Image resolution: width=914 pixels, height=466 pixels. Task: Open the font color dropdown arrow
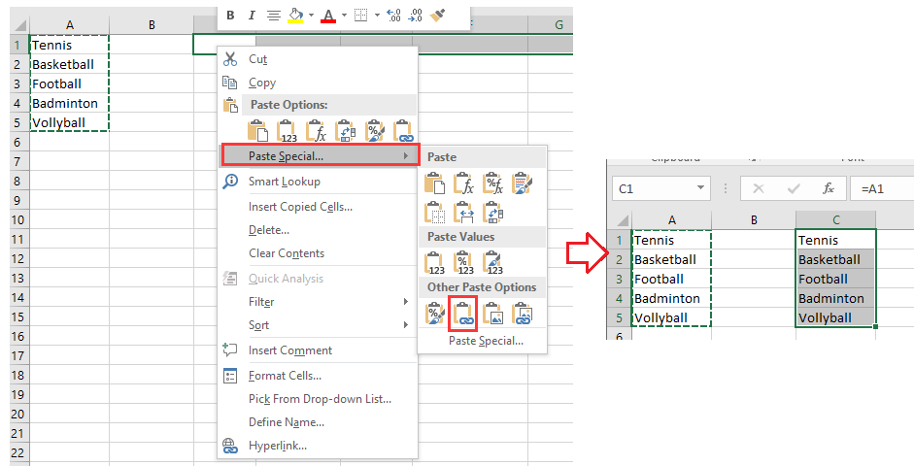click(x=343, y=16)
